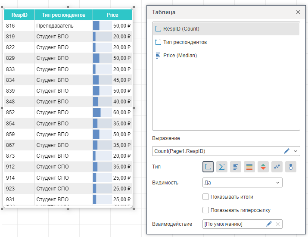The height and width of the screenshot is (237, 308).
Task: Select the Sparklines column type
Action: (277, 167)
